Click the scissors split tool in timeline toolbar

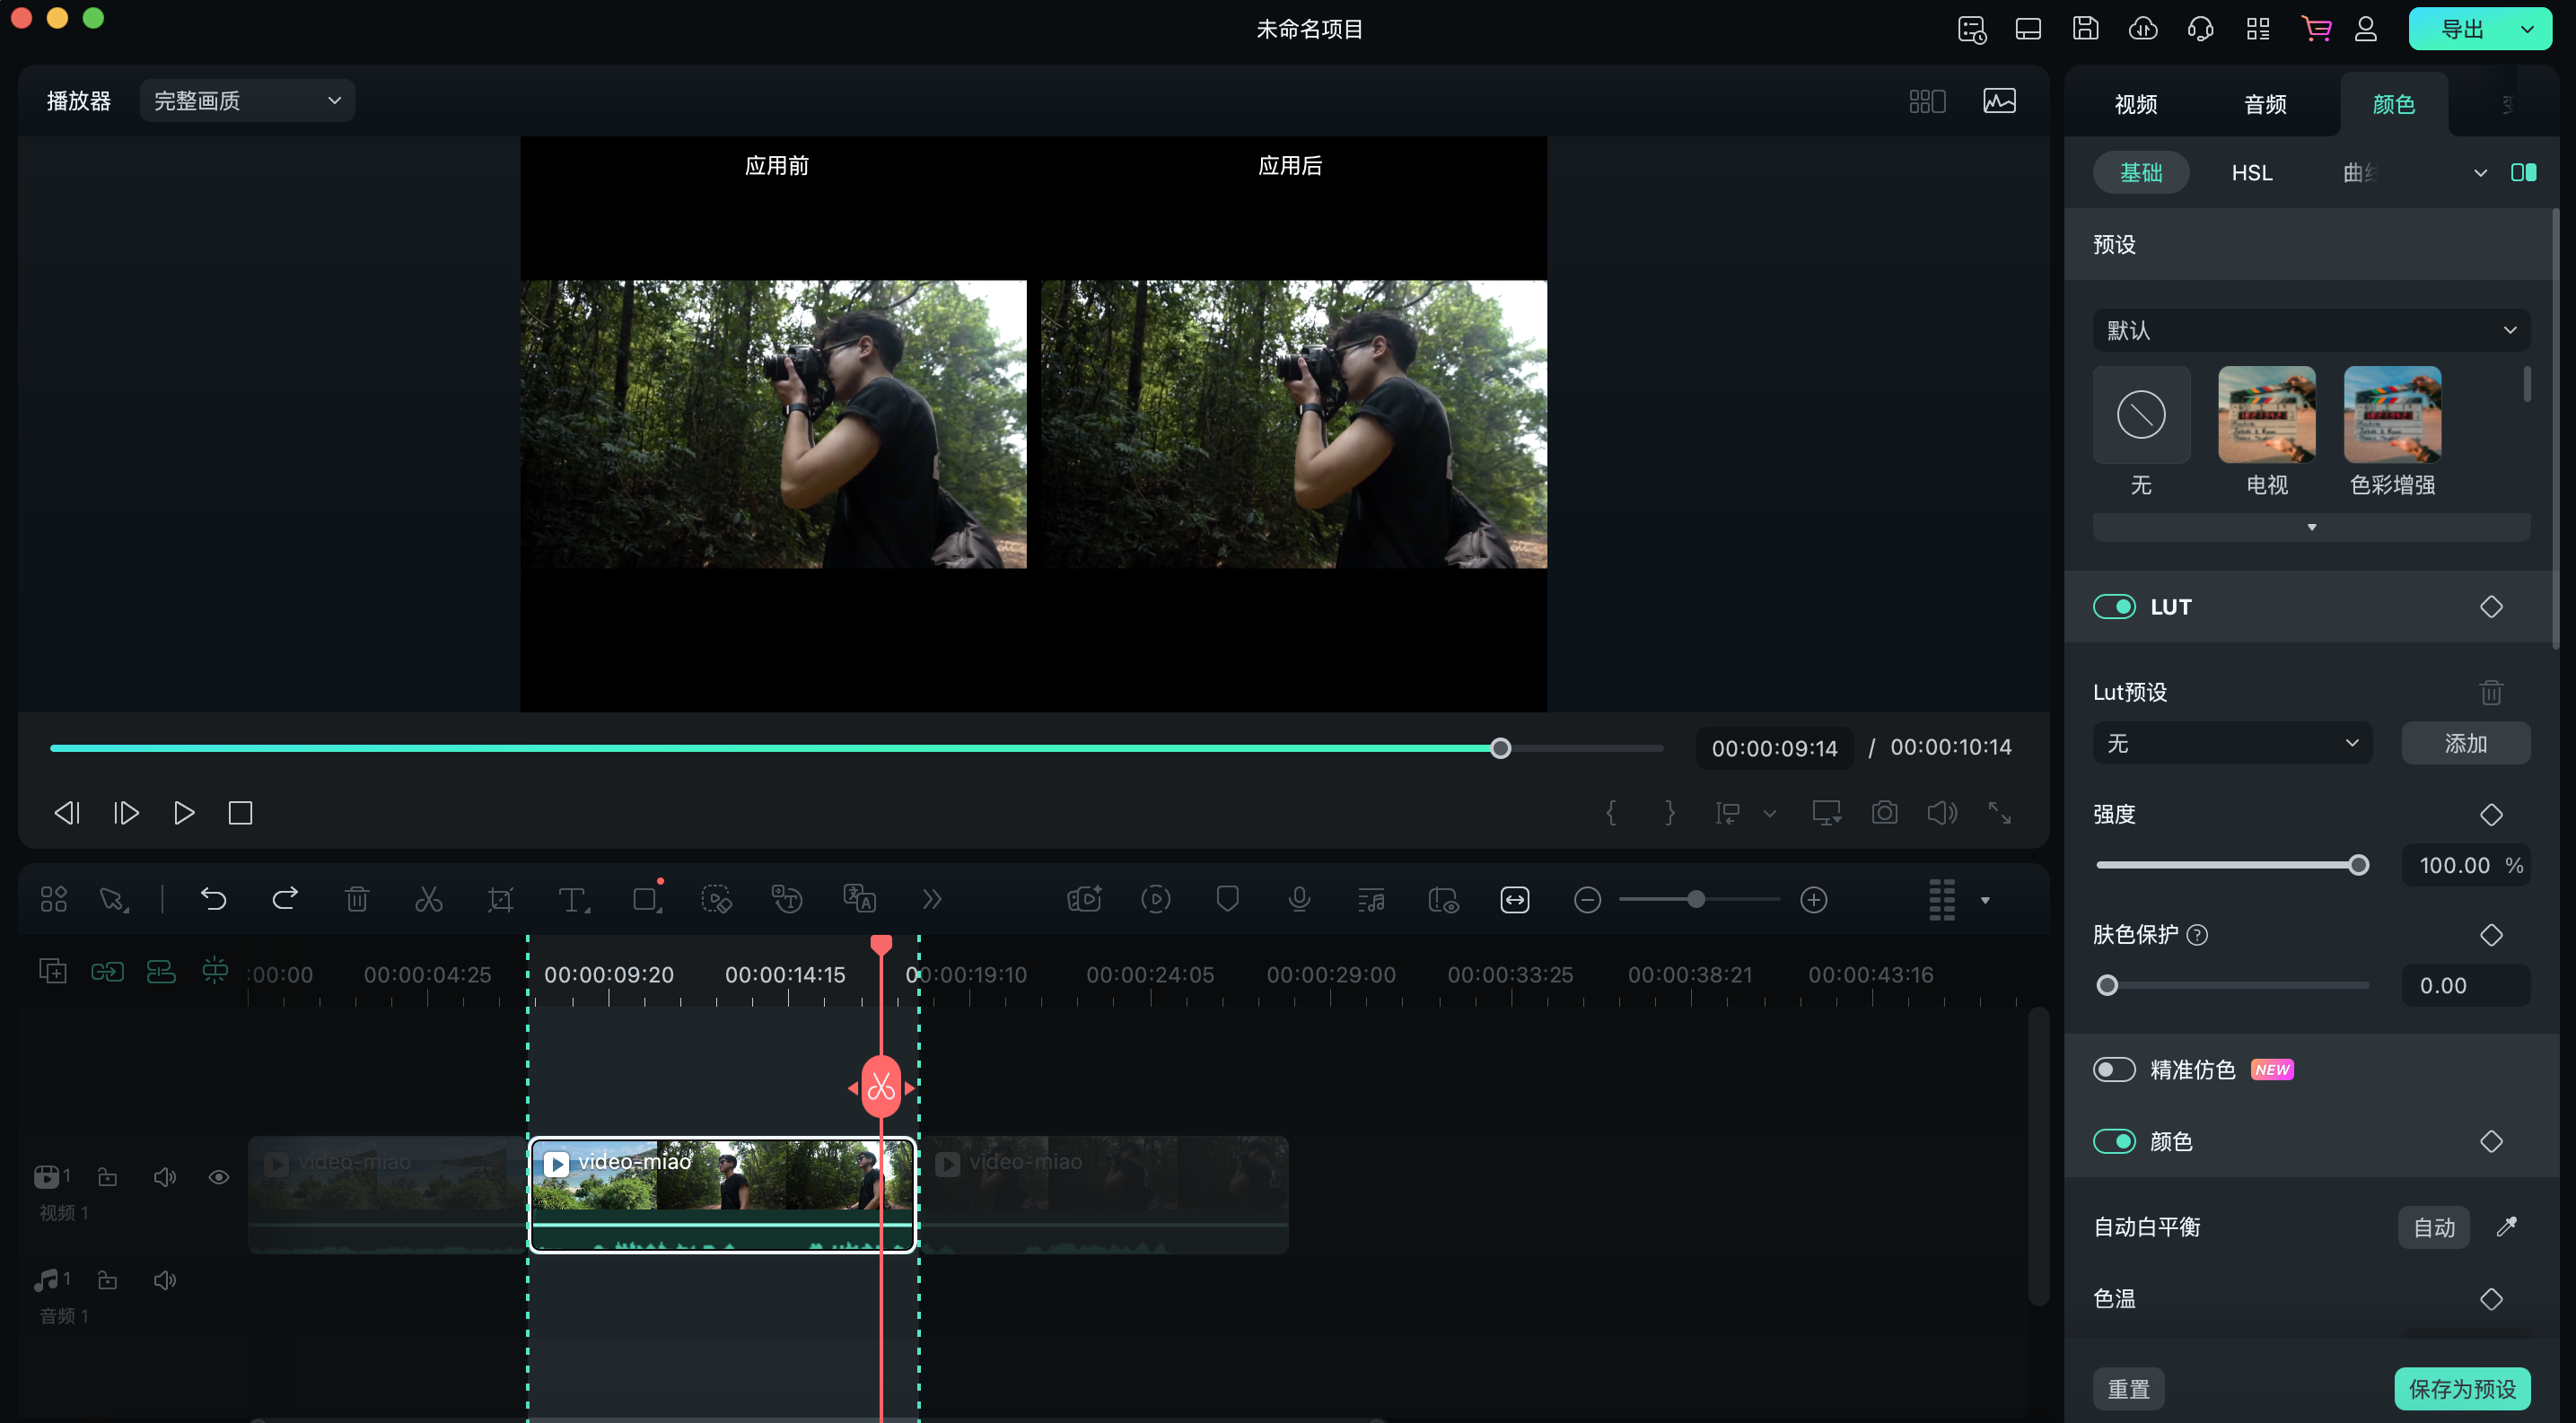point(428,899)
